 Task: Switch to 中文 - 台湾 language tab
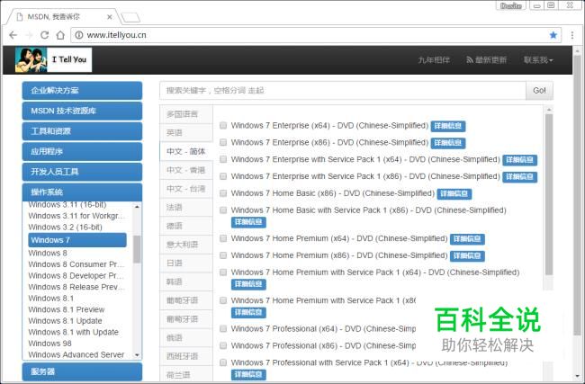[186, 189]
